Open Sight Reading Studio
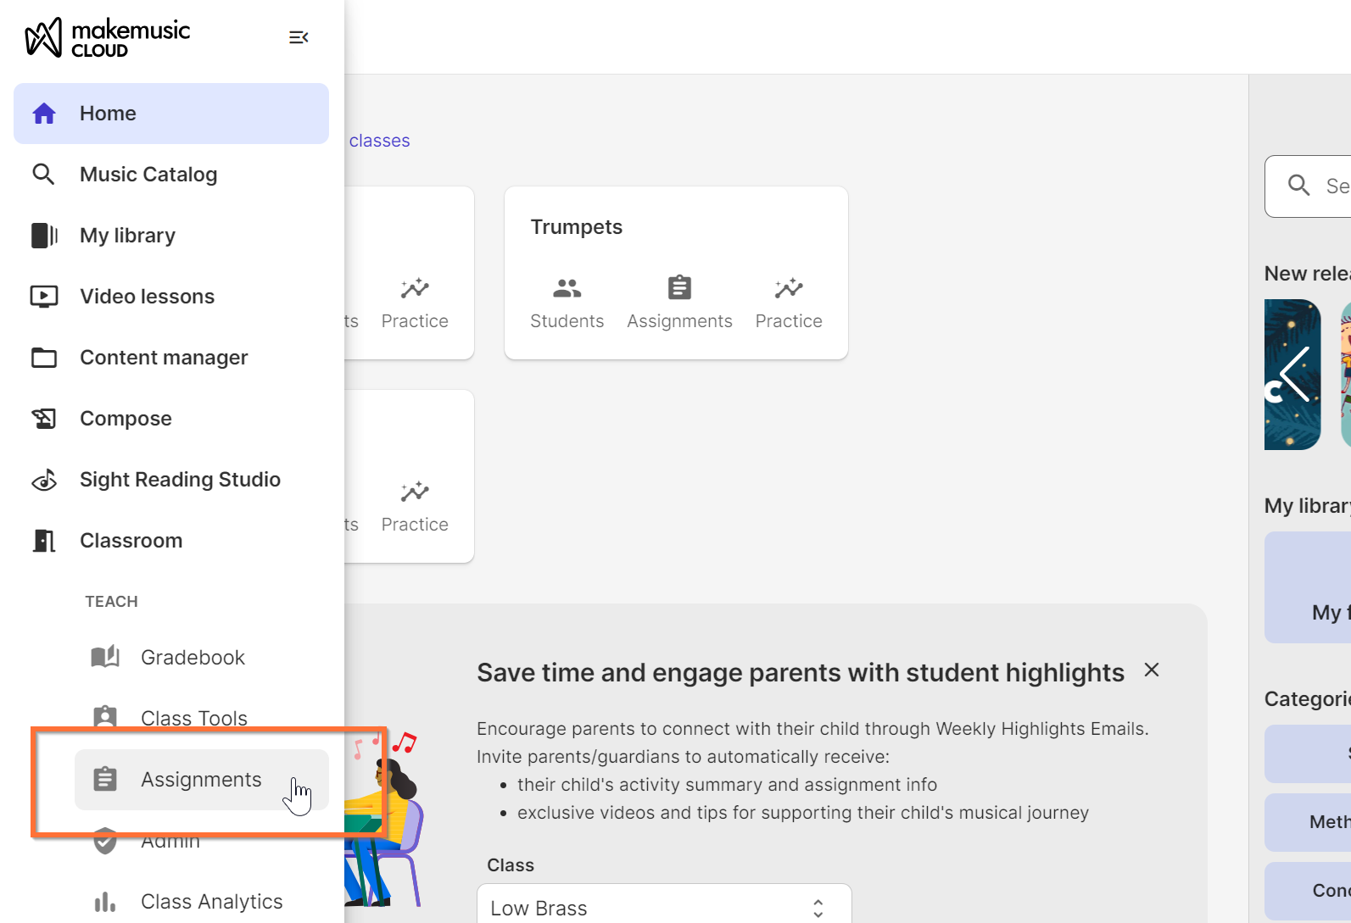The width and height of the screenshot is (1351, 923). (x=179, y=480)
